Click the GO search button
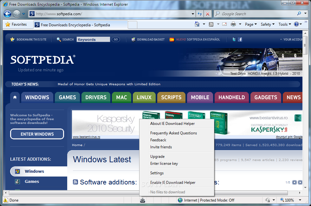 116,39
